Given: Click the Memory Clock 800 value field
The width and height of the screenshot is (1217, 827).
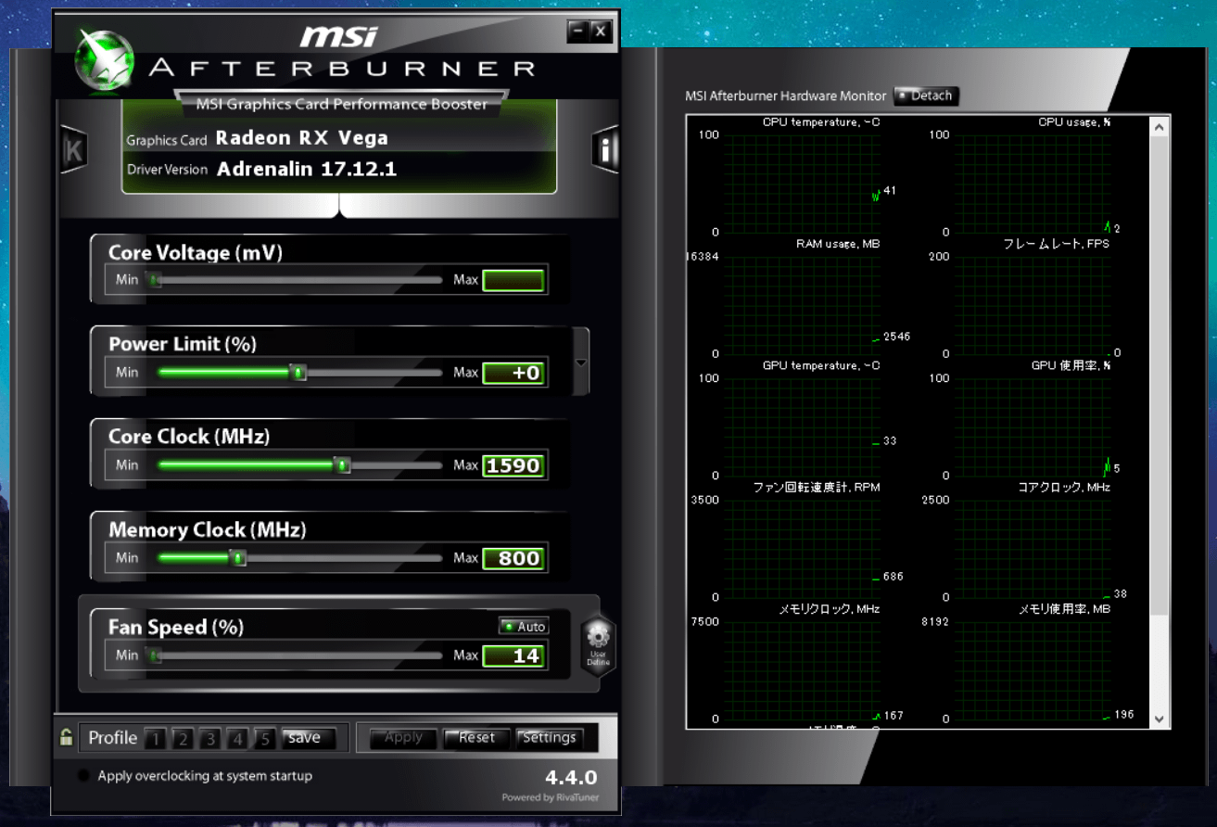Looking at the screenshot, I should 513,558.
